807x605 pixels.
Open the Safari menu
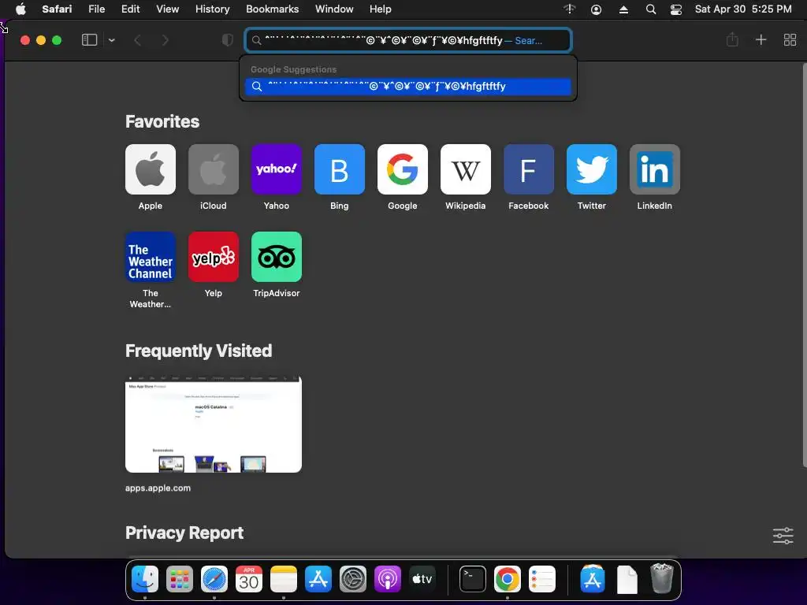[x=57, y=9]
